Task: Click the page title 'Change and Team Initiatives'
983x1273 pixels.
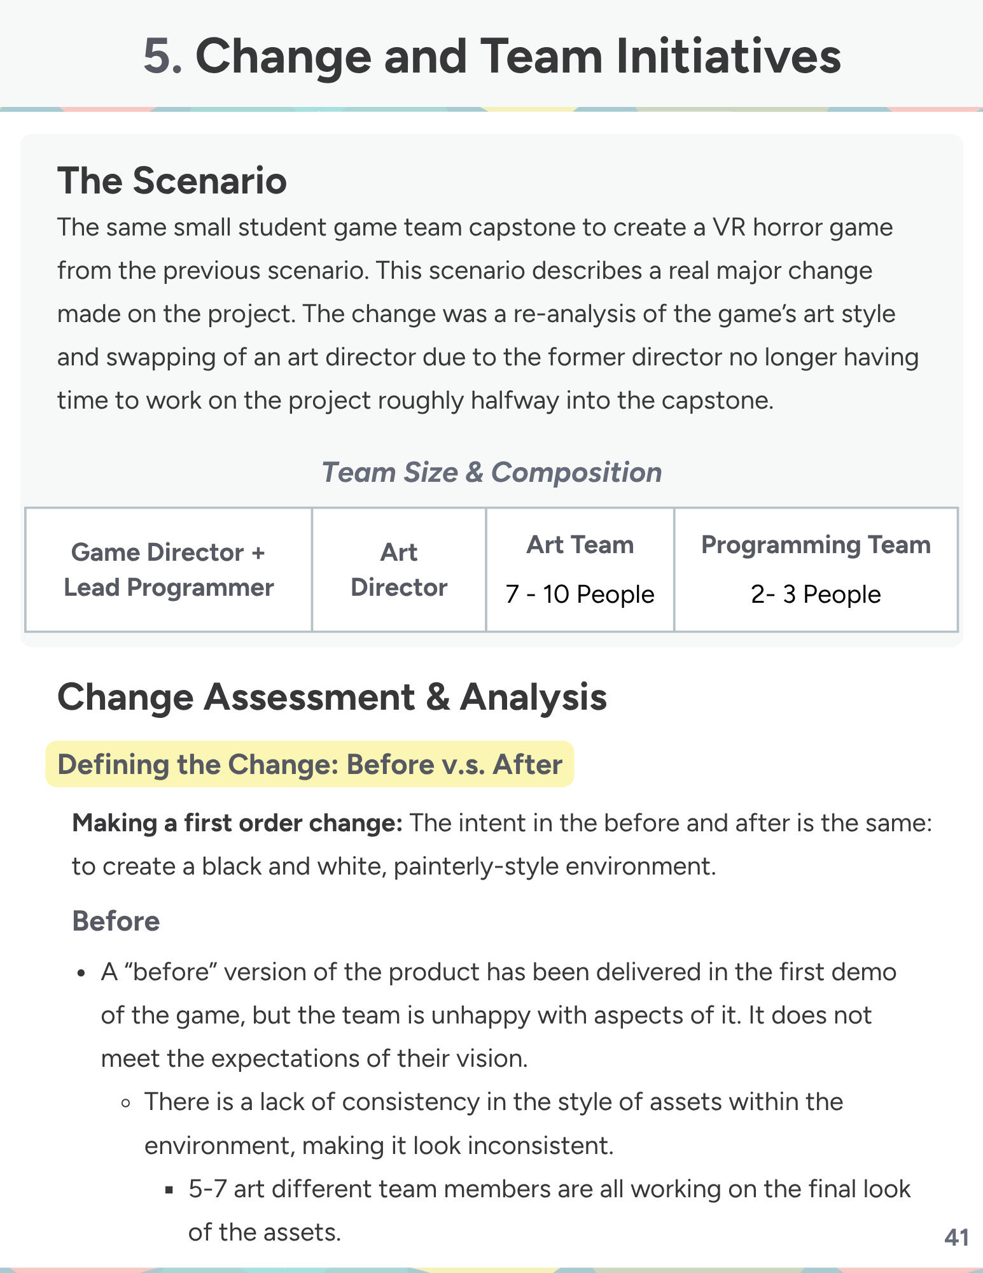Action: pyautogui.click(x=518, y=56)
